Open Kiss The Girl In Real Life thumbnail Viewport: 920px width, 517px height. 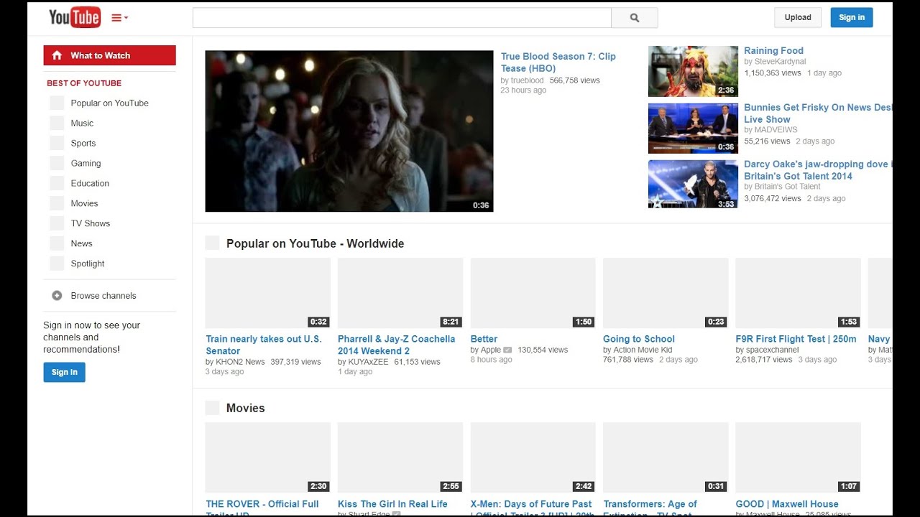coord(400,457)
